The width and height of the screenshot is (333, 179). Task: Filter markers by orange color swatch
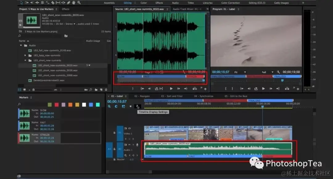point(70,104)
